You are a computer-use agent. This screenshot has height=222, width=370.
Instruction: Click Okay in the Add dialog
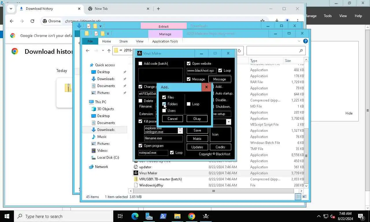pos(197,119)
